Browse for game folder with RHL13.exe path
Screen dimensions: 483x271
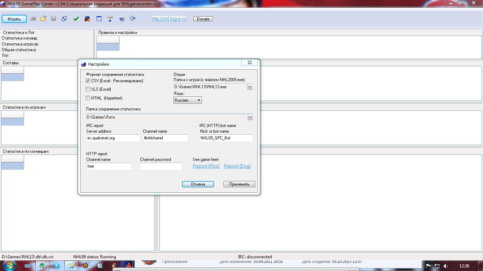click(250, 87)
